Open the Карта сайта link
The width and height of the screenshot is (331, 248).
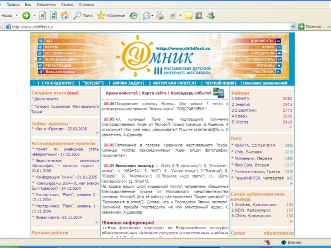(154, 93)
